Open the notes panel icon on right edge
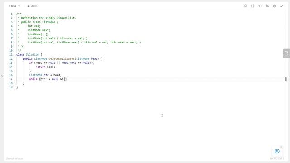The height and width of the screenshot is (163, 290). [286, 53]
